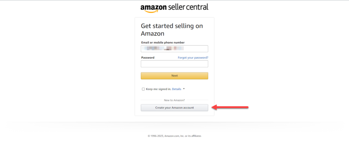
Task: Focus the Email or mobile phone field
Action: click(174, 49)
